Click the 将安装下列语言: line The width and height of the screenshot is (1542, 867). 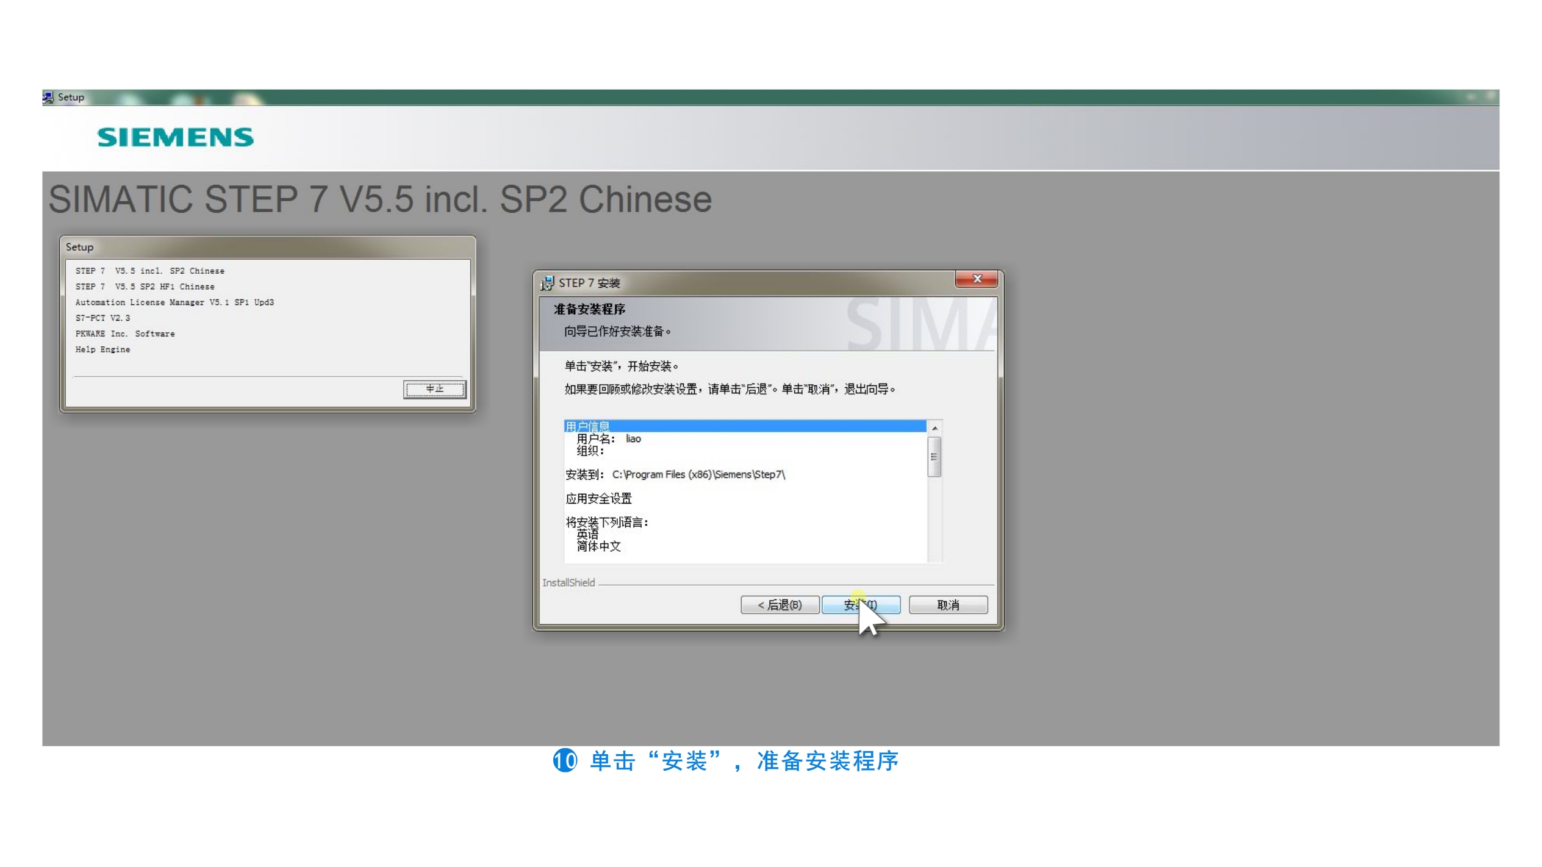tap(607, 522)
